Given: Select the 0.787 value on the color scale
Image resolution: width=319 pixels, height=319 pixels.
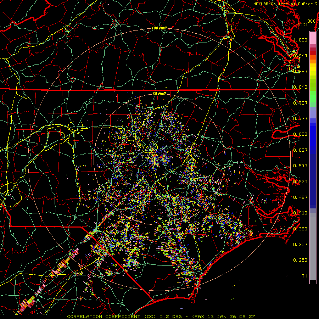Looking at the screenshot, I should pyautogui.click(x=300, y=103).
